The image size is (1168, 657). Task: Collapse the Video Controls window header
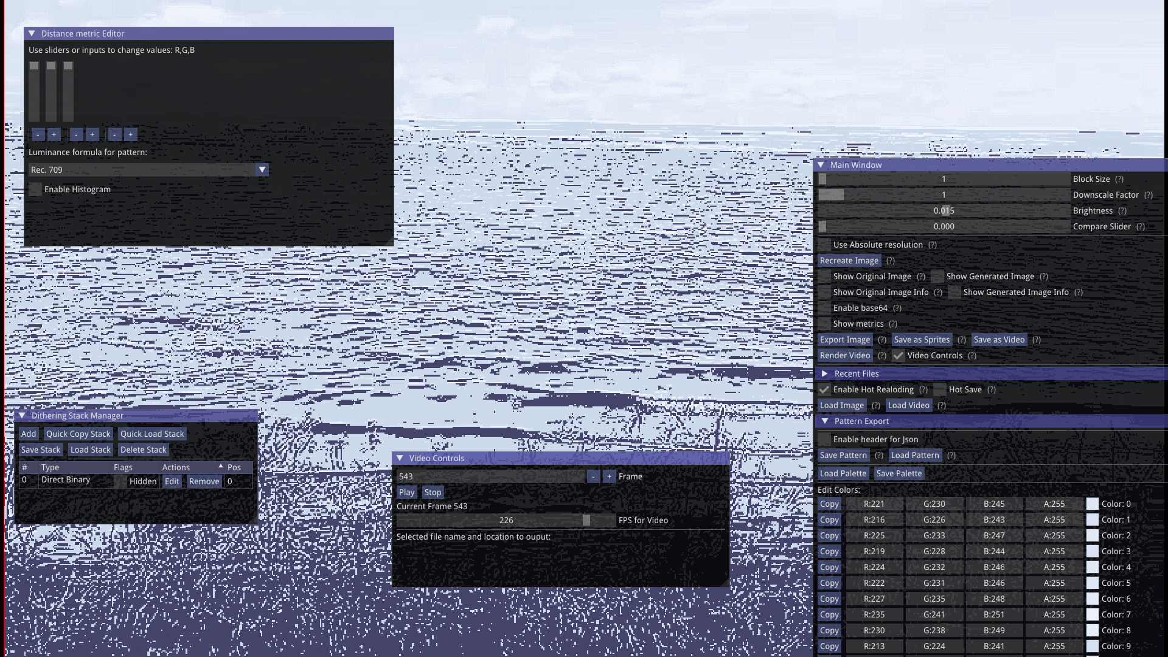[x=400, y=459]
